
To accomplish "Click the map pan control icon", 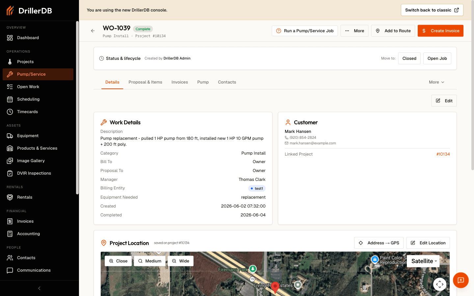I will pyautogui.click(x=440, y=284).
